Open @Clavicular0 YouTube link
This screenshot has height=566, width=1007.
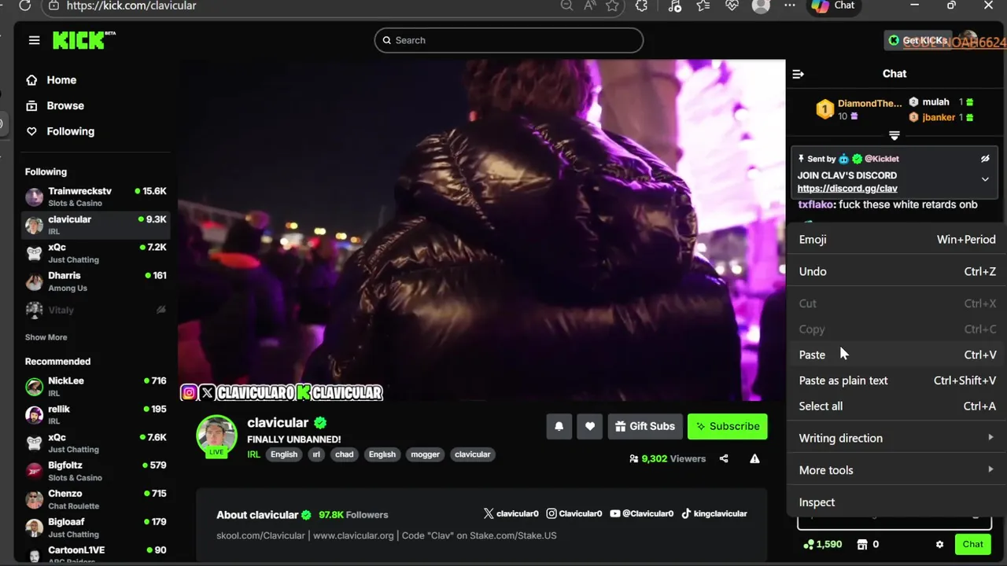click(641, 513)
